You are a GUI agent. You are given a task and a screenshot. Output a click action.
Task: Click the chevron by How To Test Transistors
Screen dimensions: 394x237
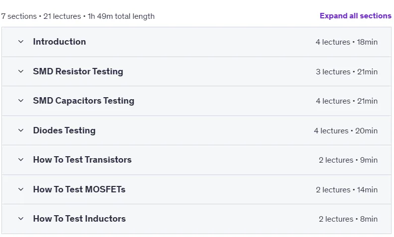pyautogui.click(x=21, y=160)
